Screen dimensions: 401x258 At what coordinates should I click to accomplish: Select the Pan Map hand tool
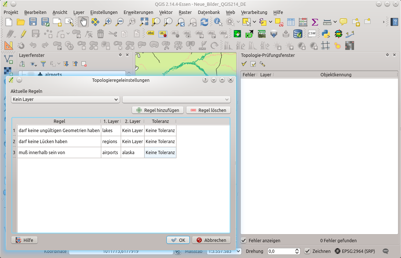click(x=83, y=22)
